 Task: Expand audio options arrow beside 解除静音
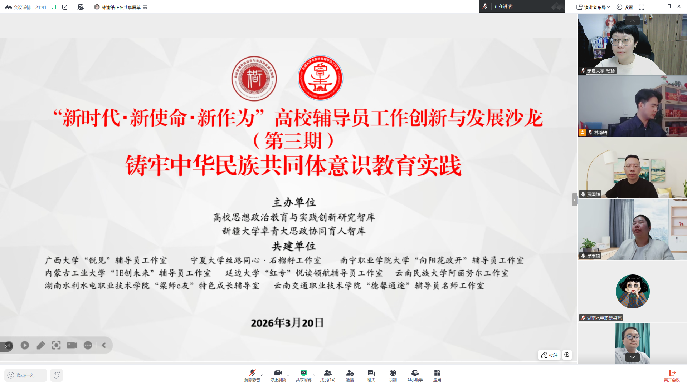pyautogui.click(x=262, y=375)
